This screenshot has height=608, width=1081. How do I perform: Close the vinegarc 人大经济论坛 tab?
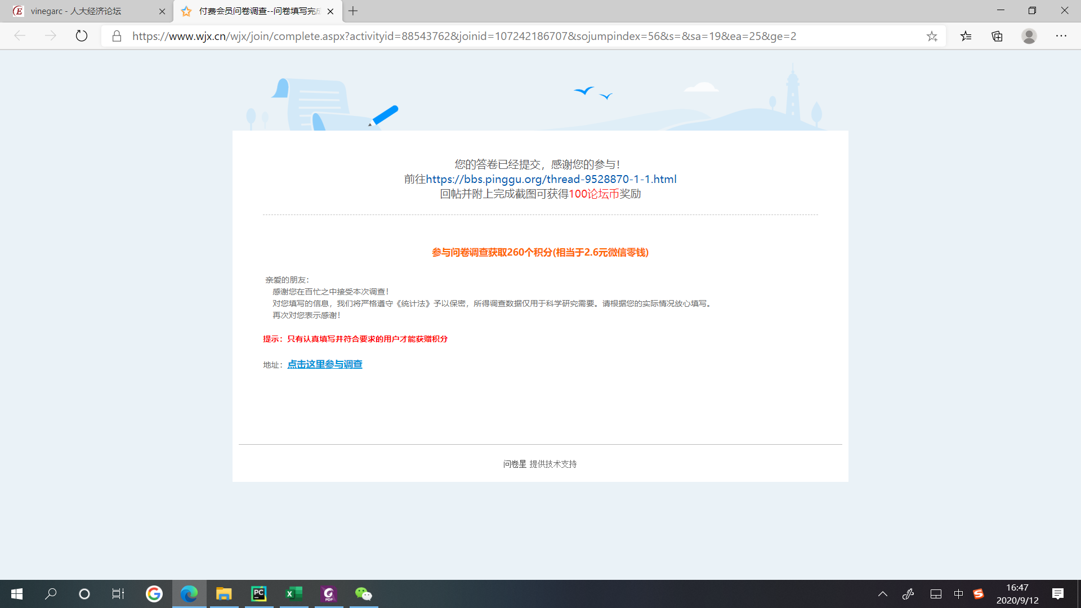(x=162, y=11)
